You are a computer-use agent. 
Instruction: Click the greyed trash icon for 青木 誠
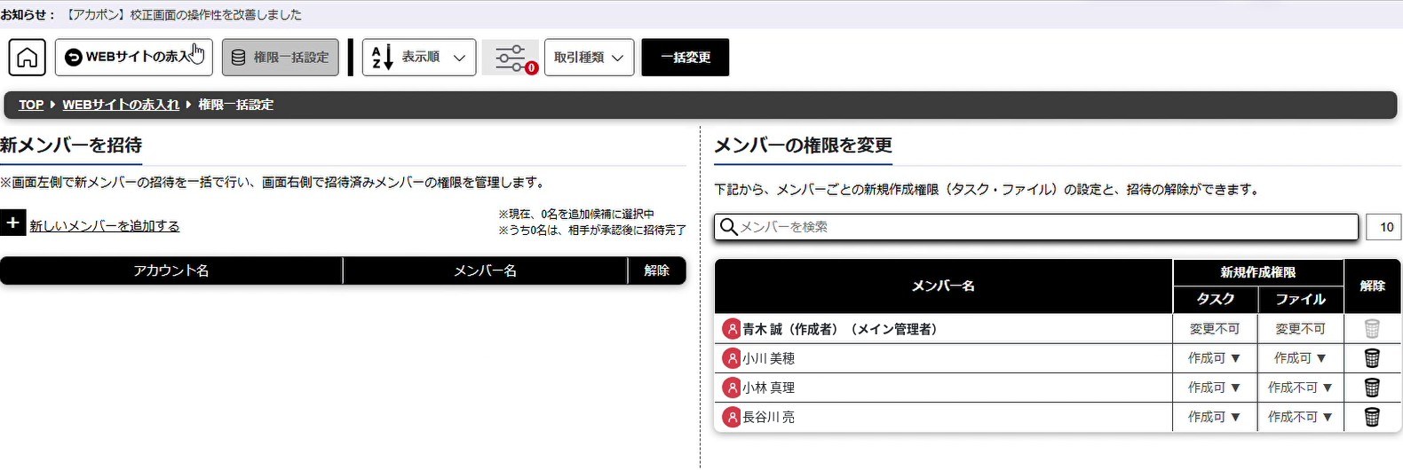pyautogui.click(x=1372, y=329)
